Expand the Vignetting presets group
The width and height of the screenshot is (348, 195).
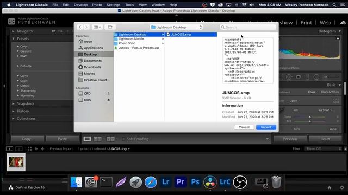[x=18, y=95]
